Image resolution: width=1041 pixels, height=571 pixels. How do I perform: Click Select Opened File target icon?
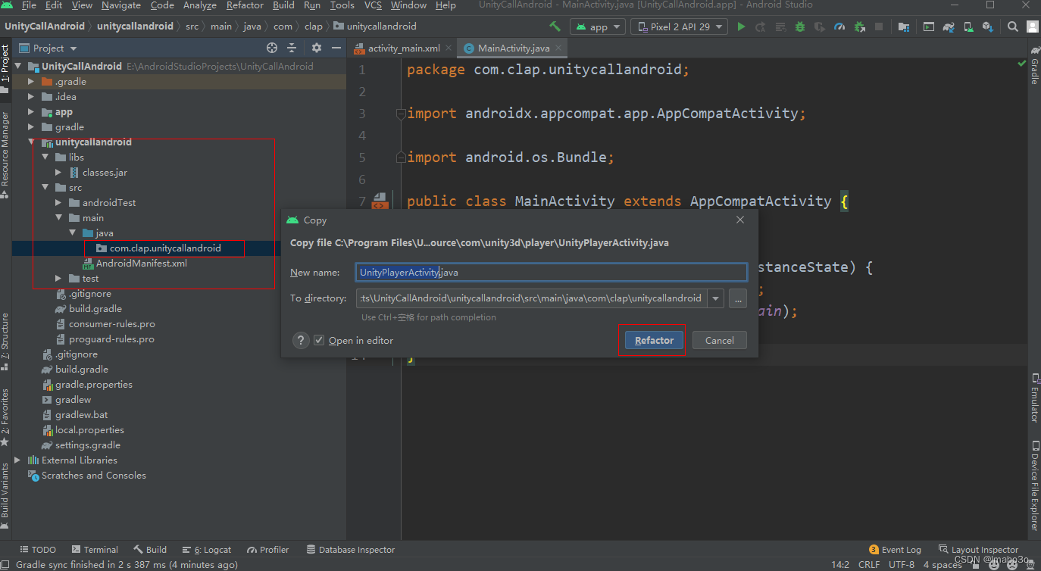click(x=272, y=48)
